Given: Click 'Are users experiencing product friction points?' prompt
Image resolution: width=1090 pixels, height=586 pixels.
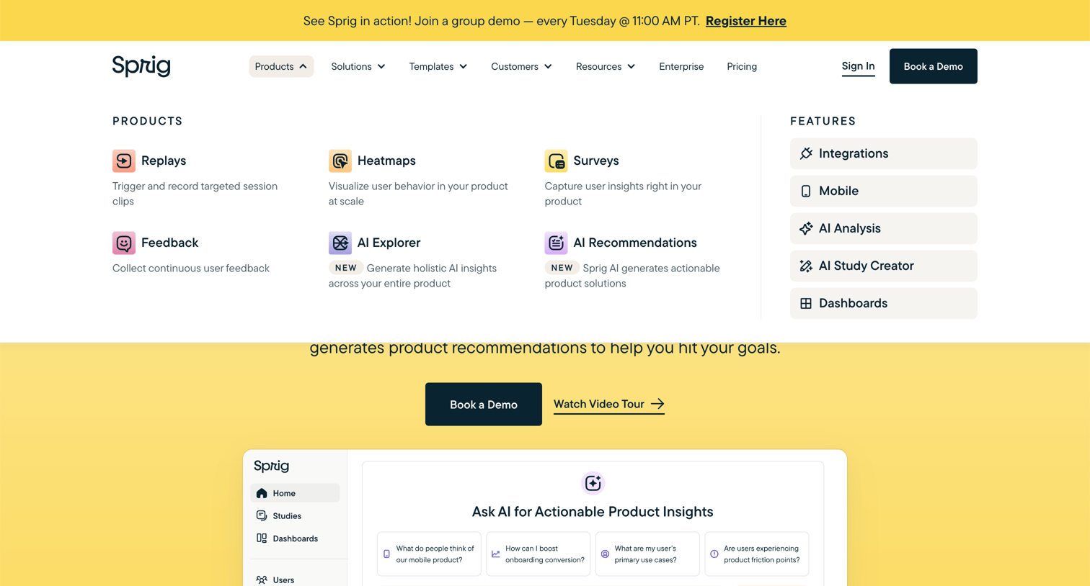Looking at the screenshot, I should coord(756,554).
